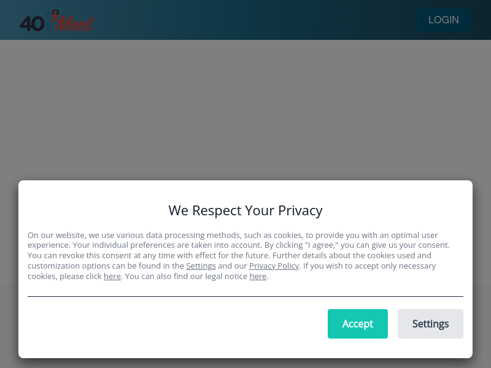Click "here" to accept only necessary cookies
491x368 pixels.
pyautogui.click(x=112, y=277)
